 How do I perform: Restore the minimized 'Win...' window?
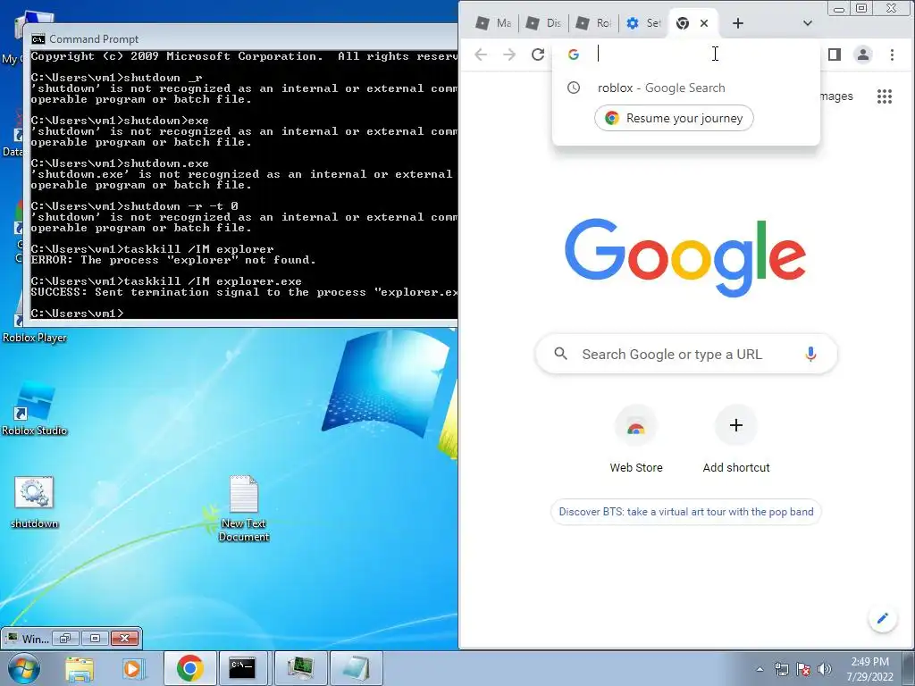tap(64, 638)
